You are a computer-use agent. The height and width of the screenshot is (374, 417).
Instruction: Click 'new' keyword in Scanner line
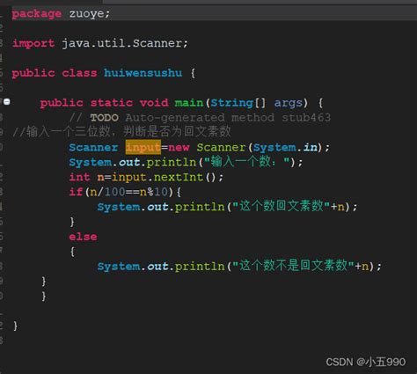tap(179, 147)
